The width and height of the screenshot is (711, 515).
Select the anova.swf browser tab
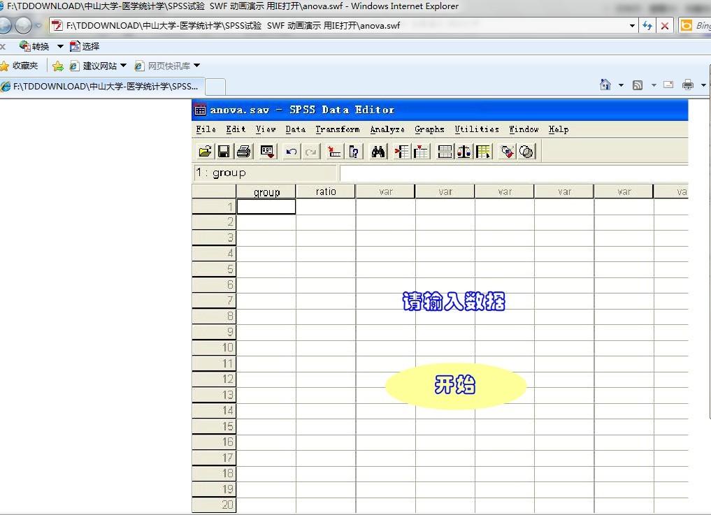point(102,86)
